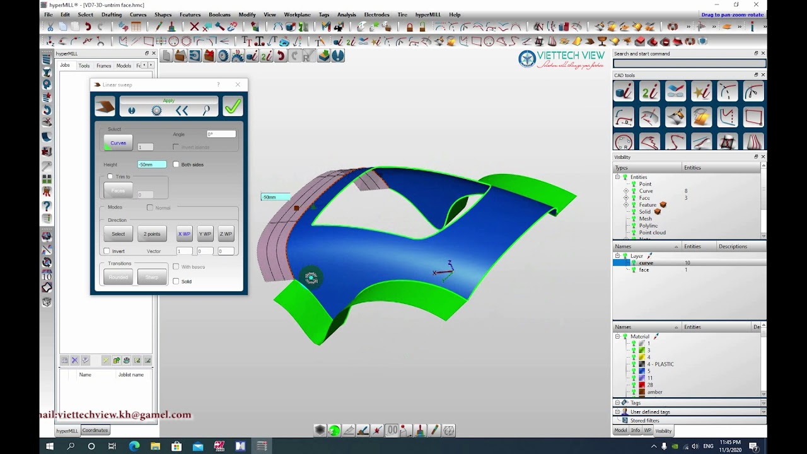Screen dimensions: 807x454
Task: Click the blue gear icon in hyperMILL toolbar
Action: pos(223,56)
